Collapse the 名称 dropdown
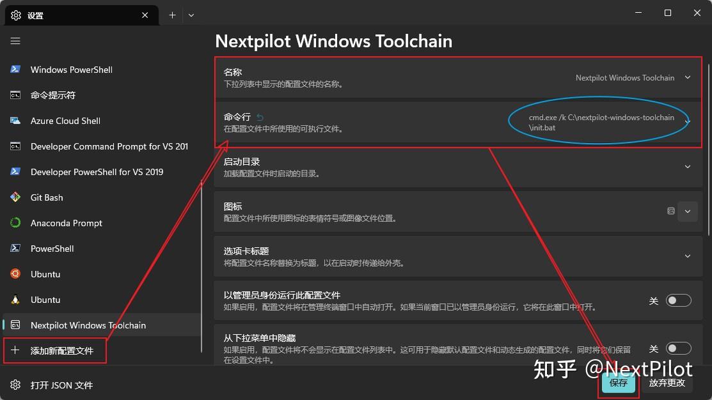This screenshot has width=712, height=400. pyautogui.click(x=688, y=77)
